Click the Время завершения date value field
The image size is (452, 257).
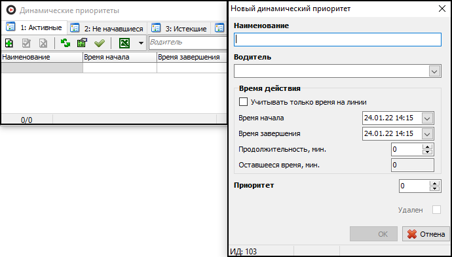tap(392, 134)
